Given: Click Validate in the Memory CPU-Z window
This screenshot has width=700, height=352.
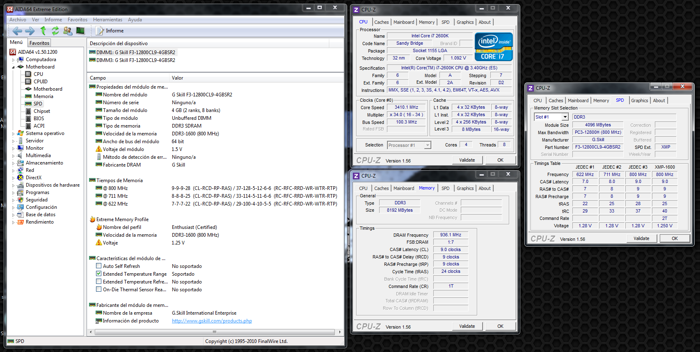Looking at the screenshot, I should click(x=467, y=327).
